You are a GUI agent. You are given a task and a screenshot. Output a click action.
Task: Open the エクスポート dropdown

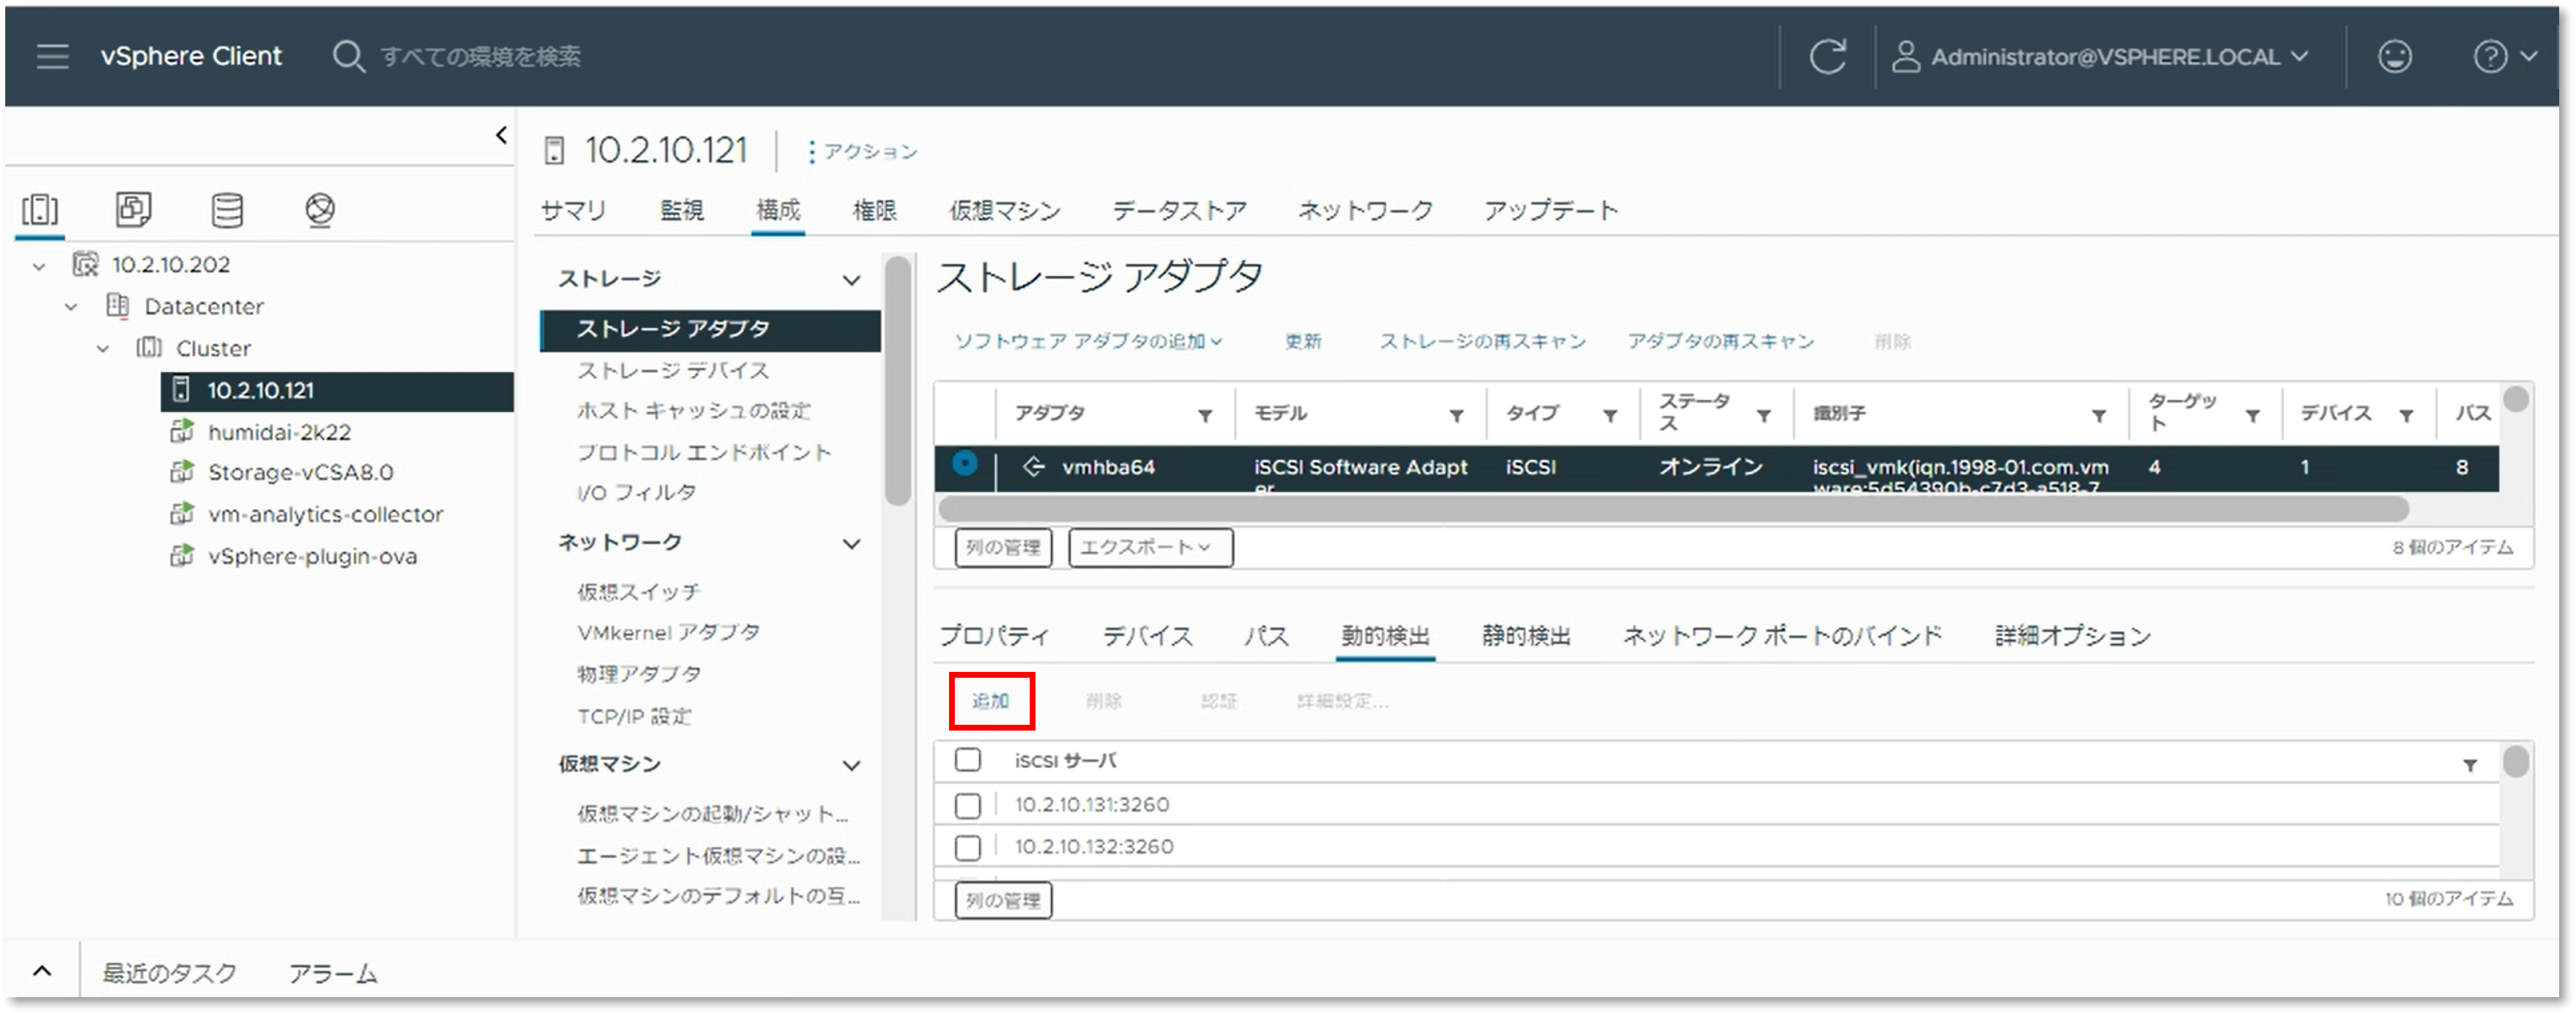[x=1150, y=548]
